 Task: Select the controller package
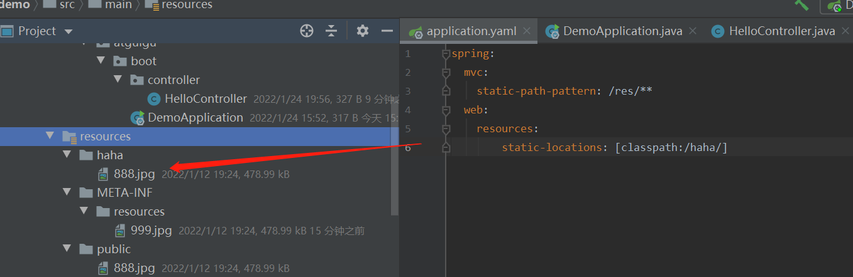173,80
